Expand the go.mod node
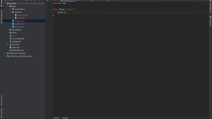 point(7,44)
